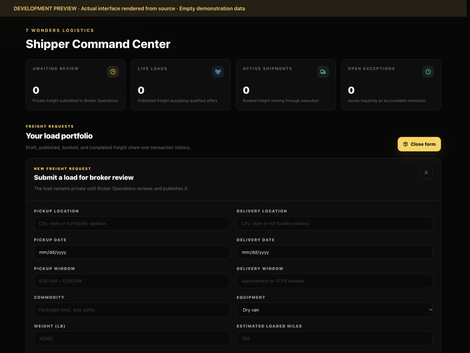Click into the Pickup Date field

point(132,252)
